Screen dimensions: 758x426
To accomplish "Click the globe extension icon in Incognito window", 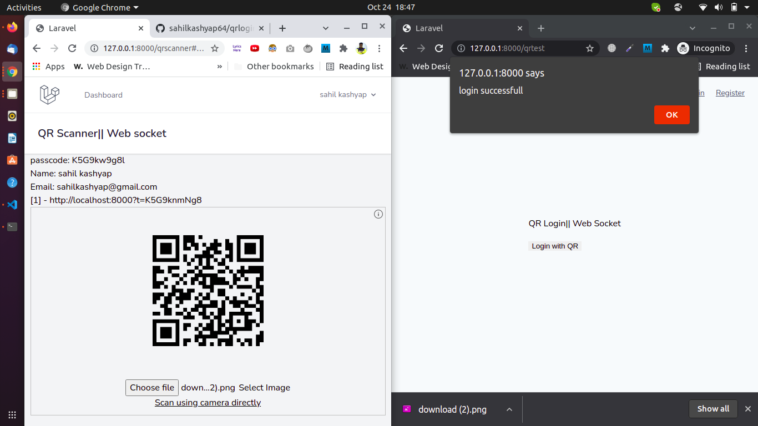I will tap(612, 48).
